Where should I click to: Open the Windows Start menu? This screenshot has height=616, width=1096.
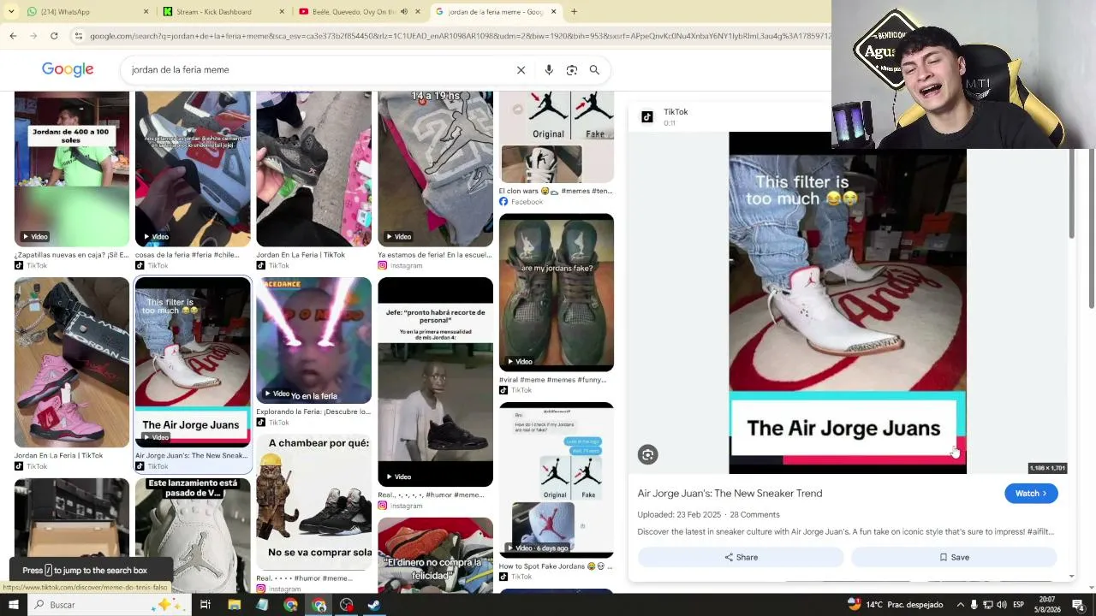click(13, 605)
